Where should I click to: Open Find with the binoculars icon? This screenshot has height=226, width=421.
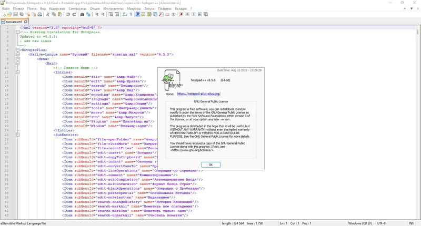tap(82, 14)
